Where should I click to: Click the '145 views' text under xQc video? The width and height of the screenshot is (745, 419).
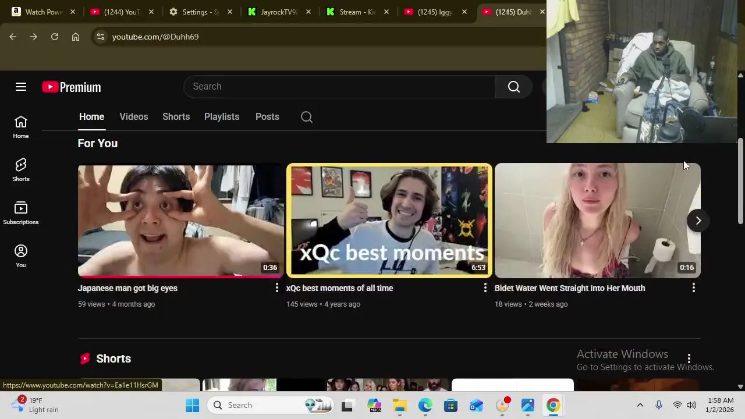[x=301, y=304]
